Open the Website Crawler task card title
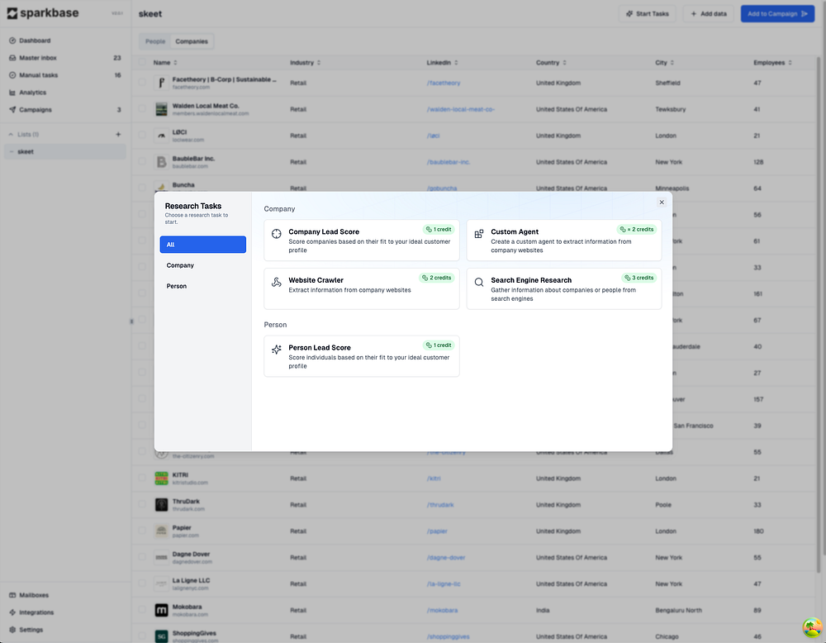This screenshot has width=826, height=643. point(316,280)
